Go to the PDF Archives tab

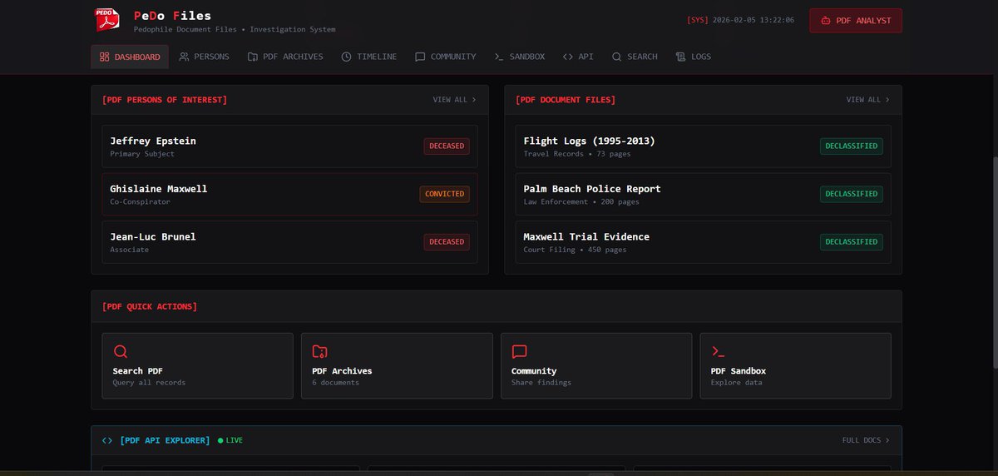pos(285,57)
